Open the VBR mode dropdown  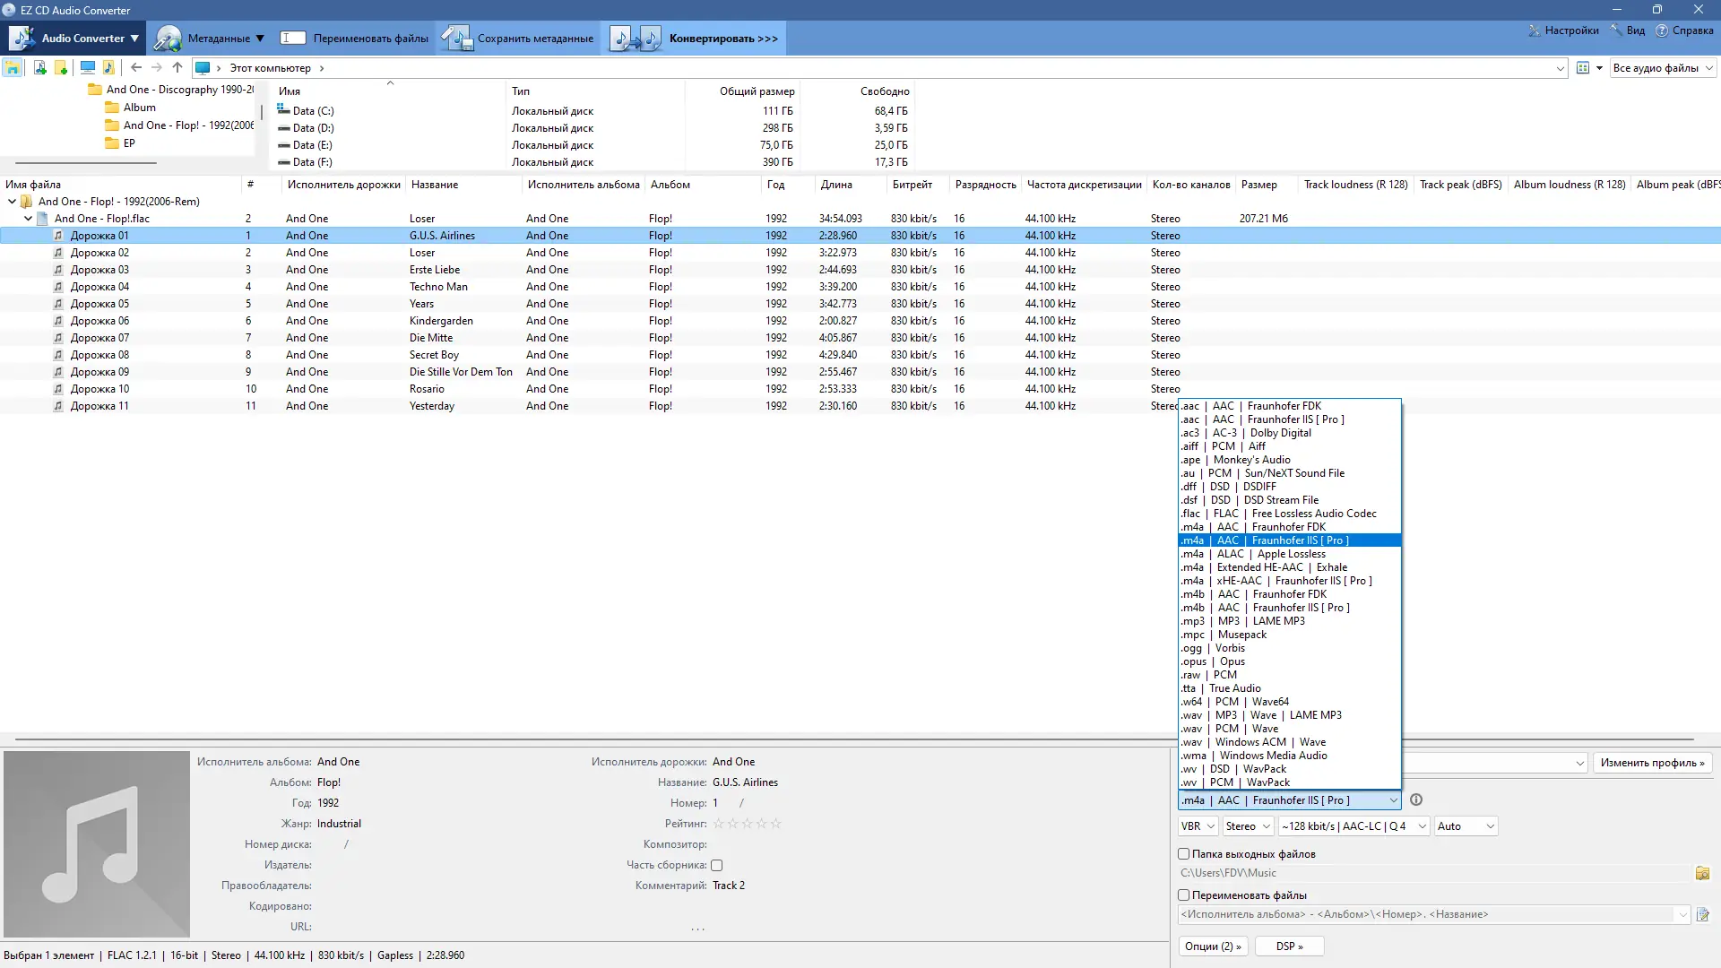pos(1198,826)
